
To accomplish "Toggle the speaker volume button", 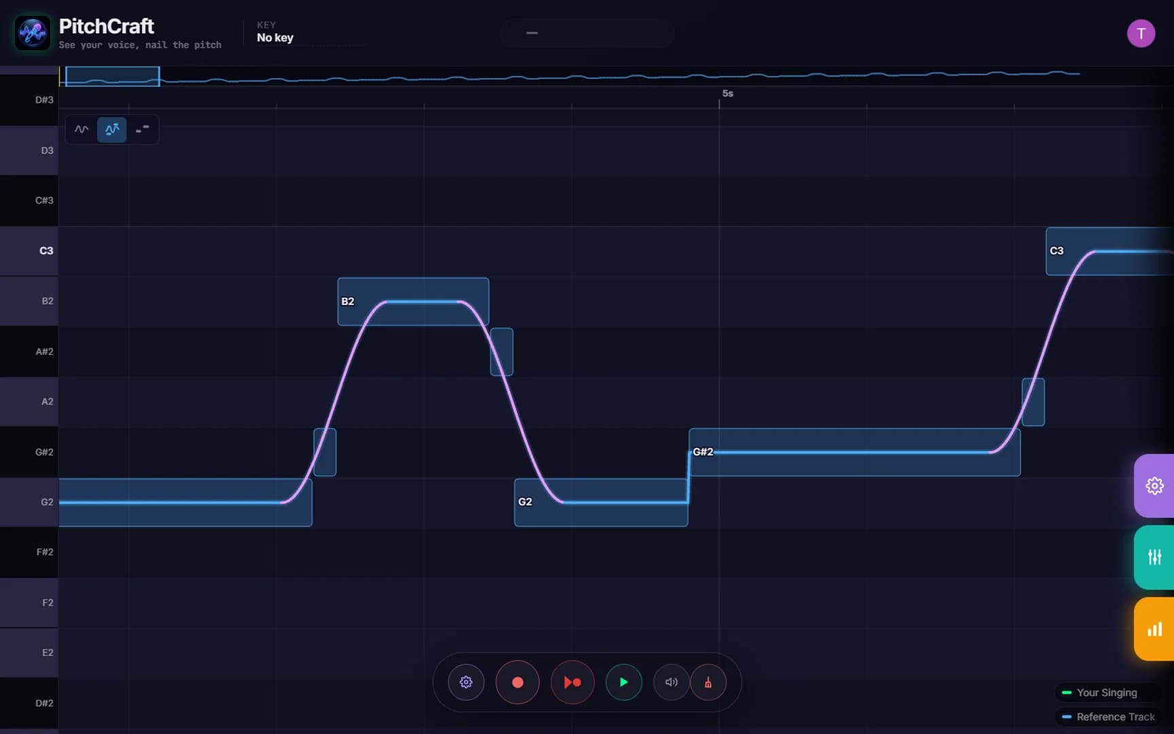I will (671, 682).
